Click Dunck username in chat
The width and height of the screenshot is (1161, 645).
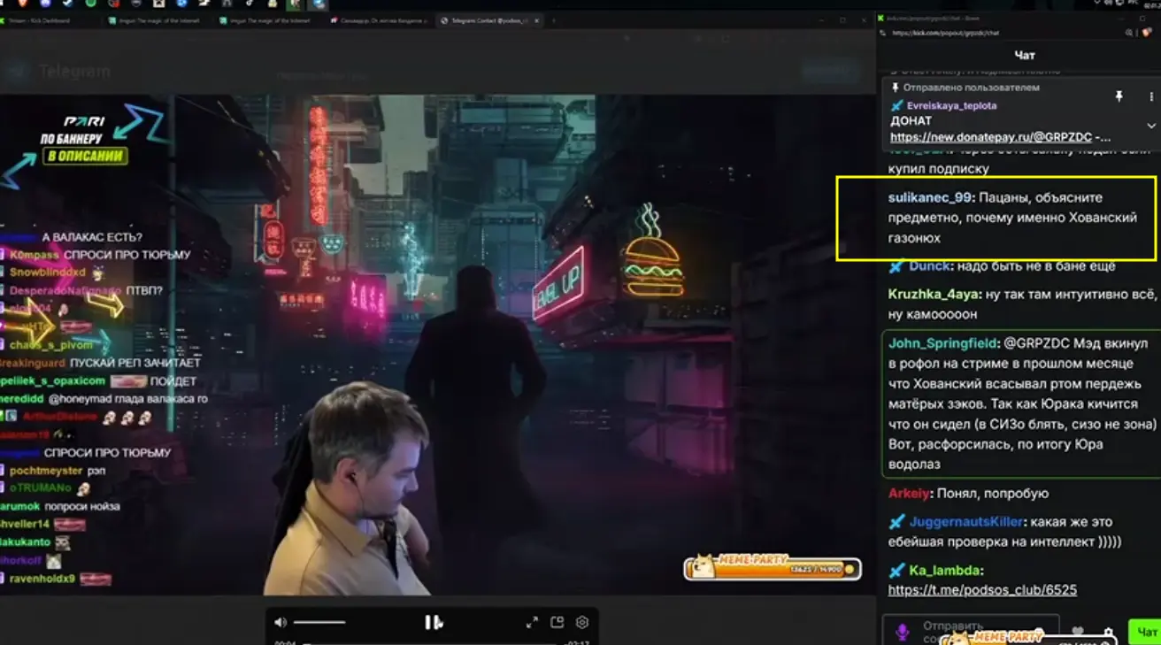click(x=929, y=265)
